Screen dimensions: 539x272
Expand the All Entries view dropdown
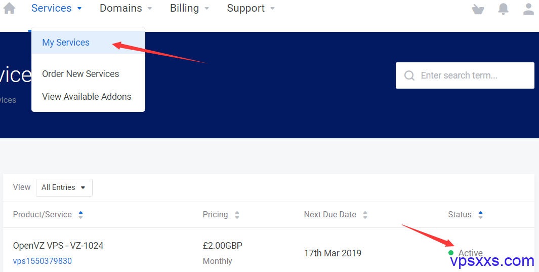point(64,187)
